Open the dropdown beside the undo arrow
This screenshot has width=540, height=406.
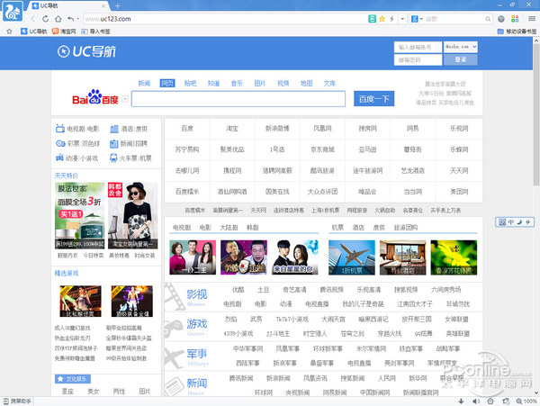pos(78,19)
